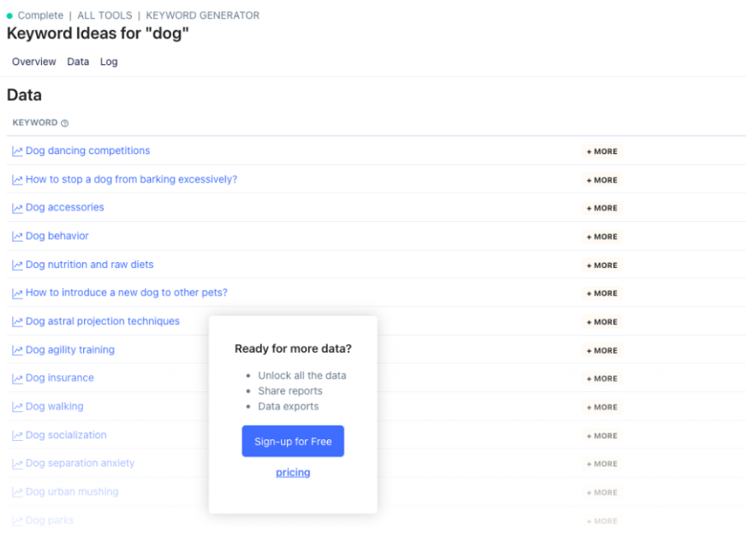Open keyword How to stop a dog from barking excessively
Screen dimensions: 746x542
[131, 180]
